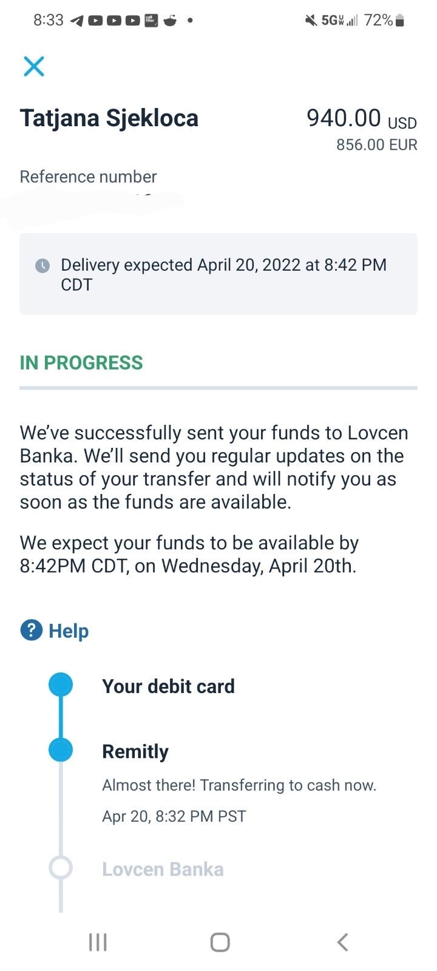Select the delivery expected banner

coord(218,274)
